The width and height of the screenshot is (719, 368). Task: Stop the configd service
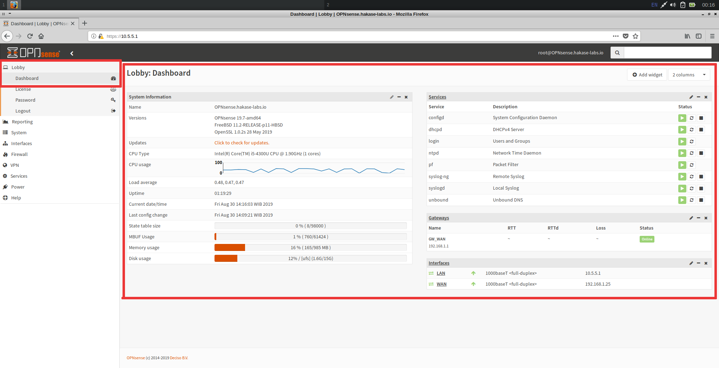(x=701, y=118)
